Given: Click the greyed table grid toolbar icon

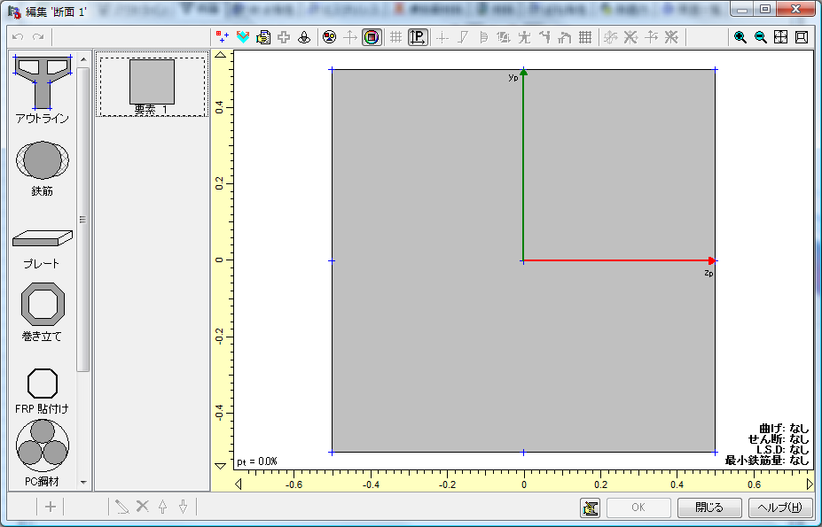Looking at the screenshot, I should coord(585,37).
